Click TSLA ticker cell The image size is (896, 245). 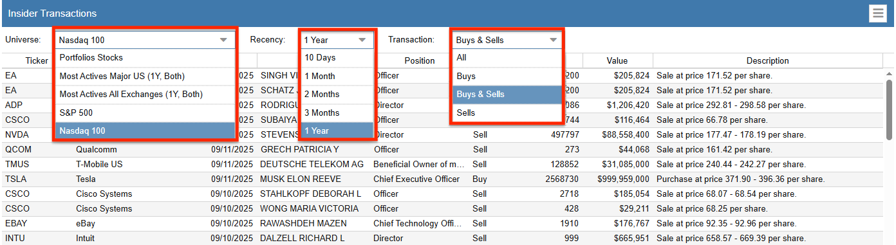[x=17, y=179]
